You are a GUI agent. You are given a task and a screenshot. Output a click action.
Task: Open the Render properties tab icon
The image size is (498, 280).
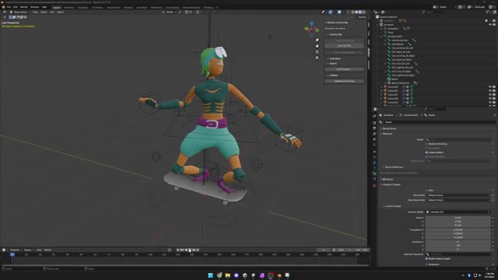[374, 123]
